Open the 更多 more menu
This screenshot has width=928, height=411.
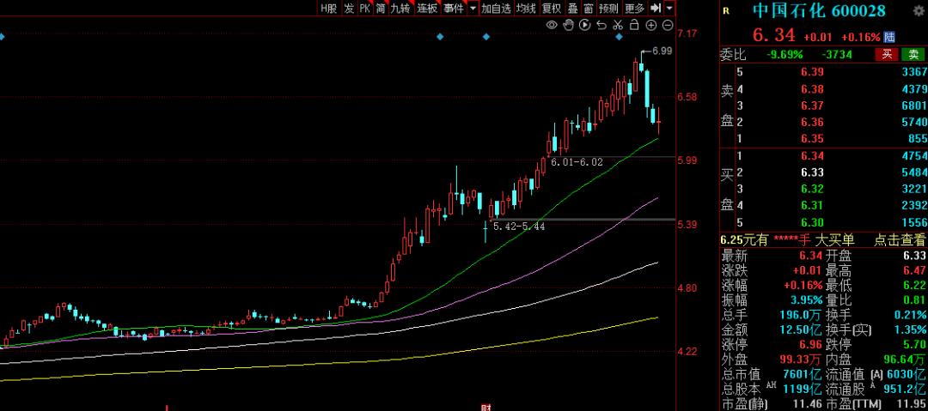click(634, 9)
